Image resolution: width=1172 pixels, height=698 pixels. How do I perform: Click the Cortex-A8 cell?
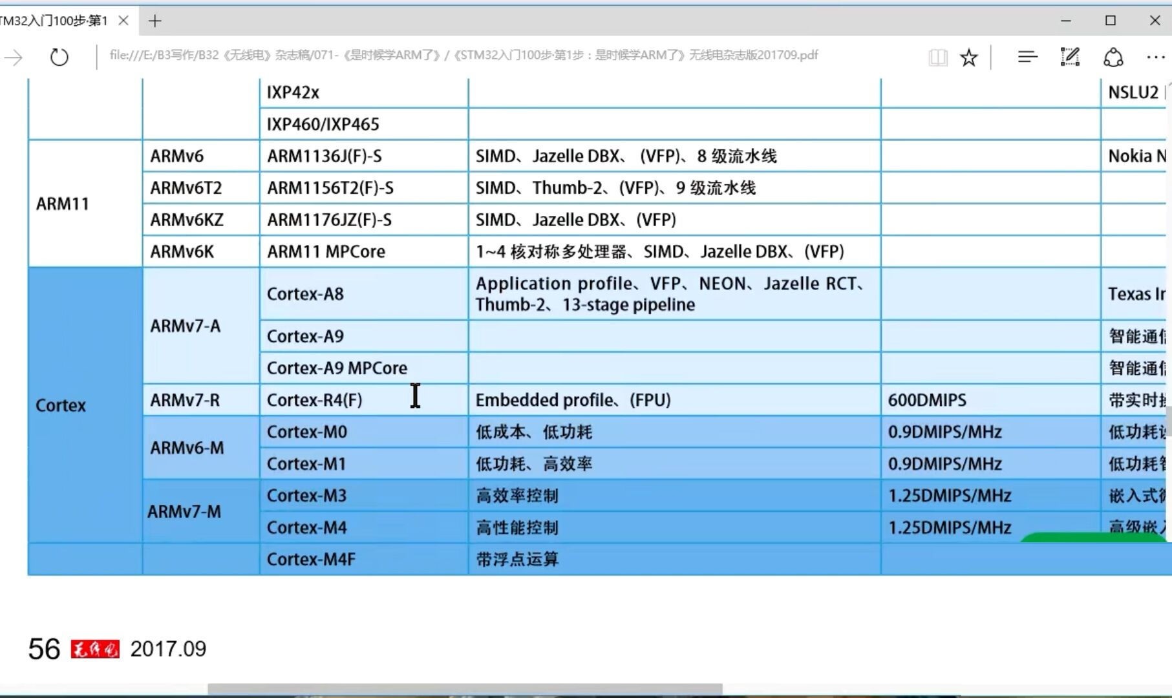click(364, 294)
